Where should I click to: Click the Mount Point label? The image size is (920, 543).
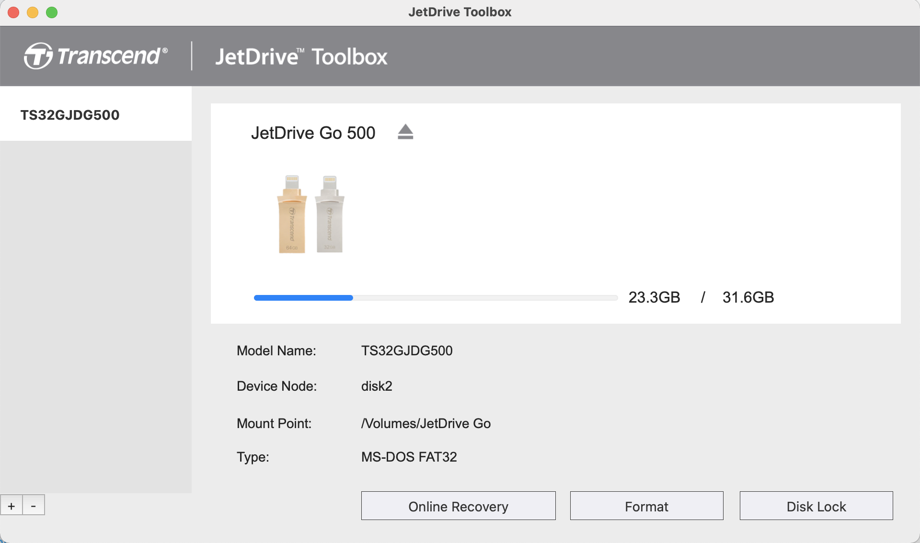pyautogui.click(x=274, y=423)
